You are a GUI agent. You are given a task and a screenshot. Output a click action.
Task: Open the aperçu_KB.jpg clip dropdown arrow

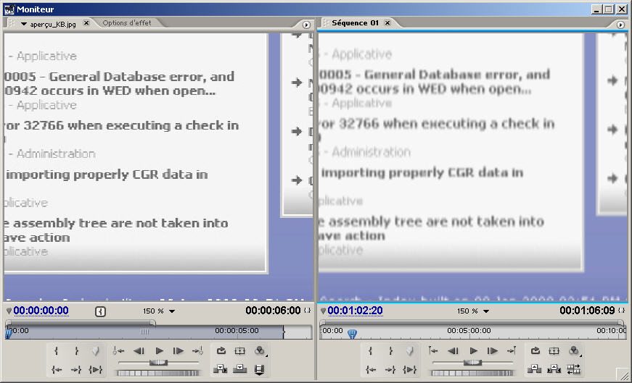24,24
